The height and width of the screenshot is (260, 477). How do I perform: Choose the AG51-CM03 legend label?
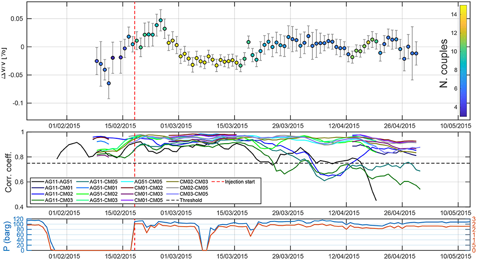pos(104,200)
